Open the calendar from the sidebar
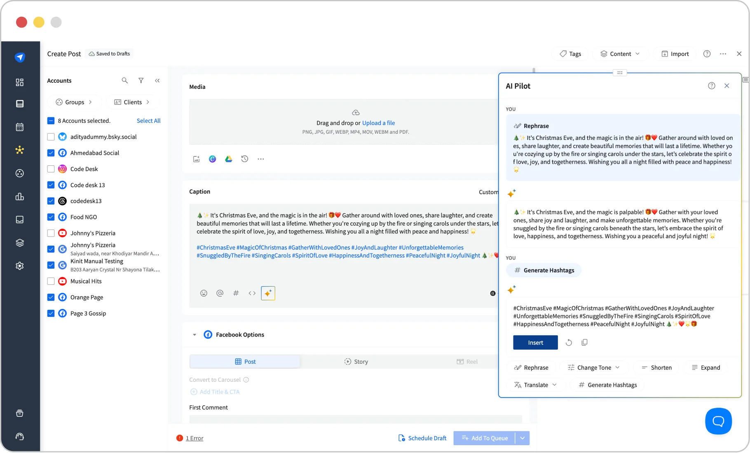750x453 pixels. click(x=19, y=127)
